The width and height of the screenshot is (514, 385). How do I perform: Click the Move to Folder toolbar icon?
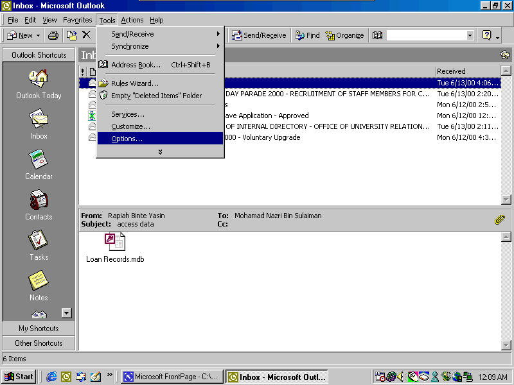(x=71, y=35)
